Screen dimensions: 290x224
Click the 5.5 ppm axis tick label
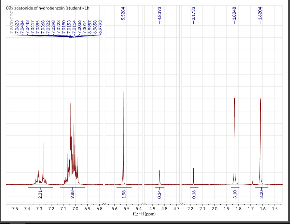click(x=127, y=209)
